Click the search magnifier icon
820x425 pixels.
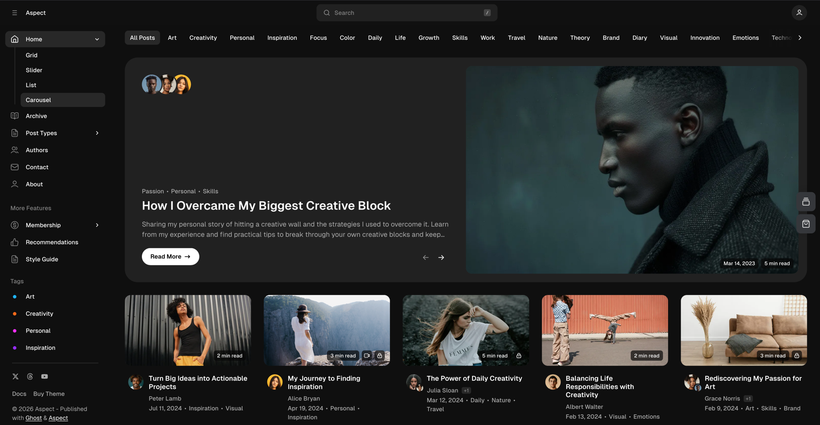(x=326, y=13)
